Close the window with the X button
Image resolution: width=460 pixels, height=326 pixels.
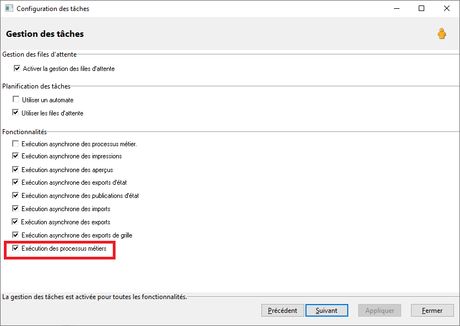point(446,8)
